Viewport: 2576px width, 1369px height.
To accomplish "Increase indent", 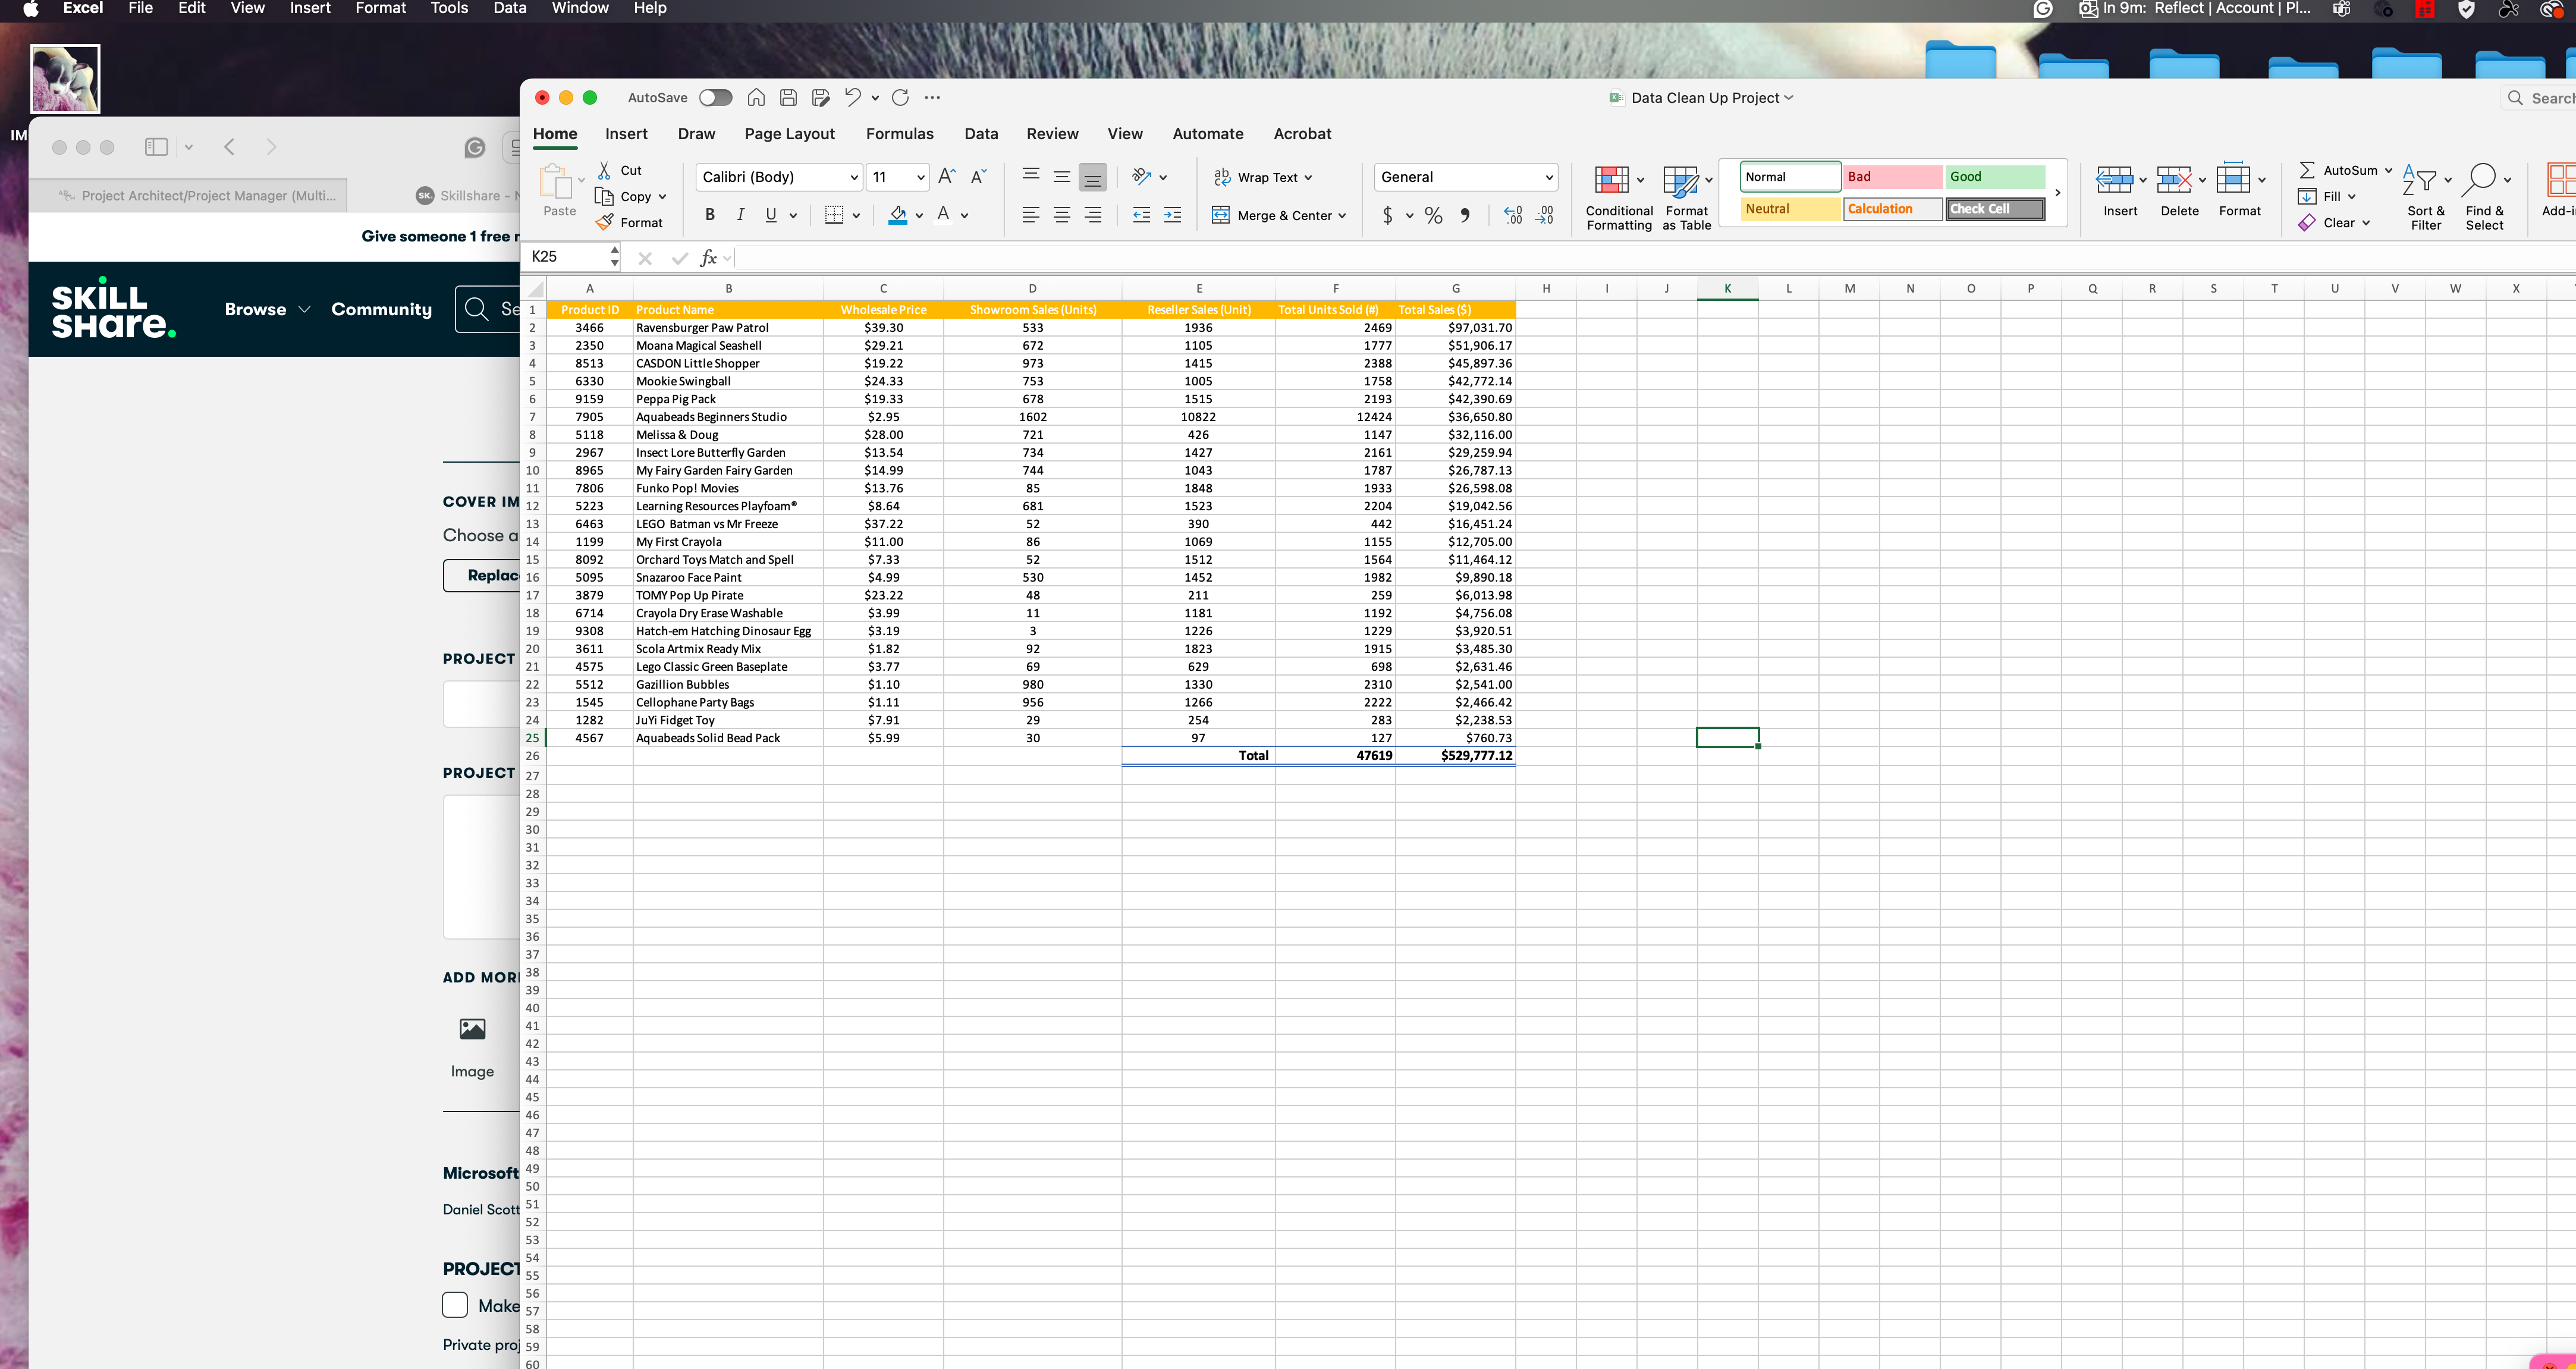I will pos(1172,214).
